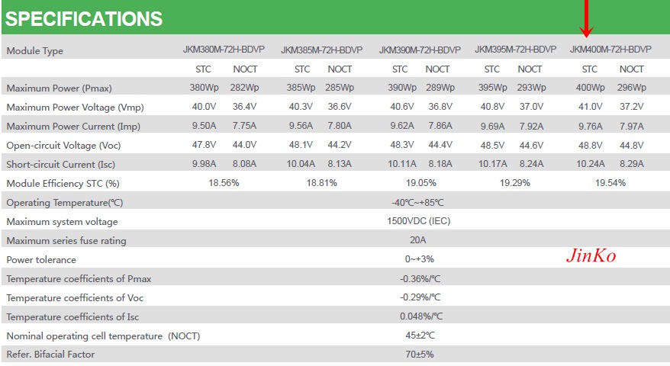Click the JKM385M-72H-BDVP module column header
Screen dimensions: 670x366
pos(322,50)
